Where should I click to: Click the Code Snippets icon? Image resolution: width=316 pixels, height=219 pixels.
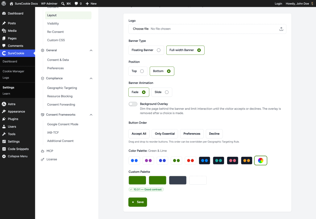[x=4, y=149]
